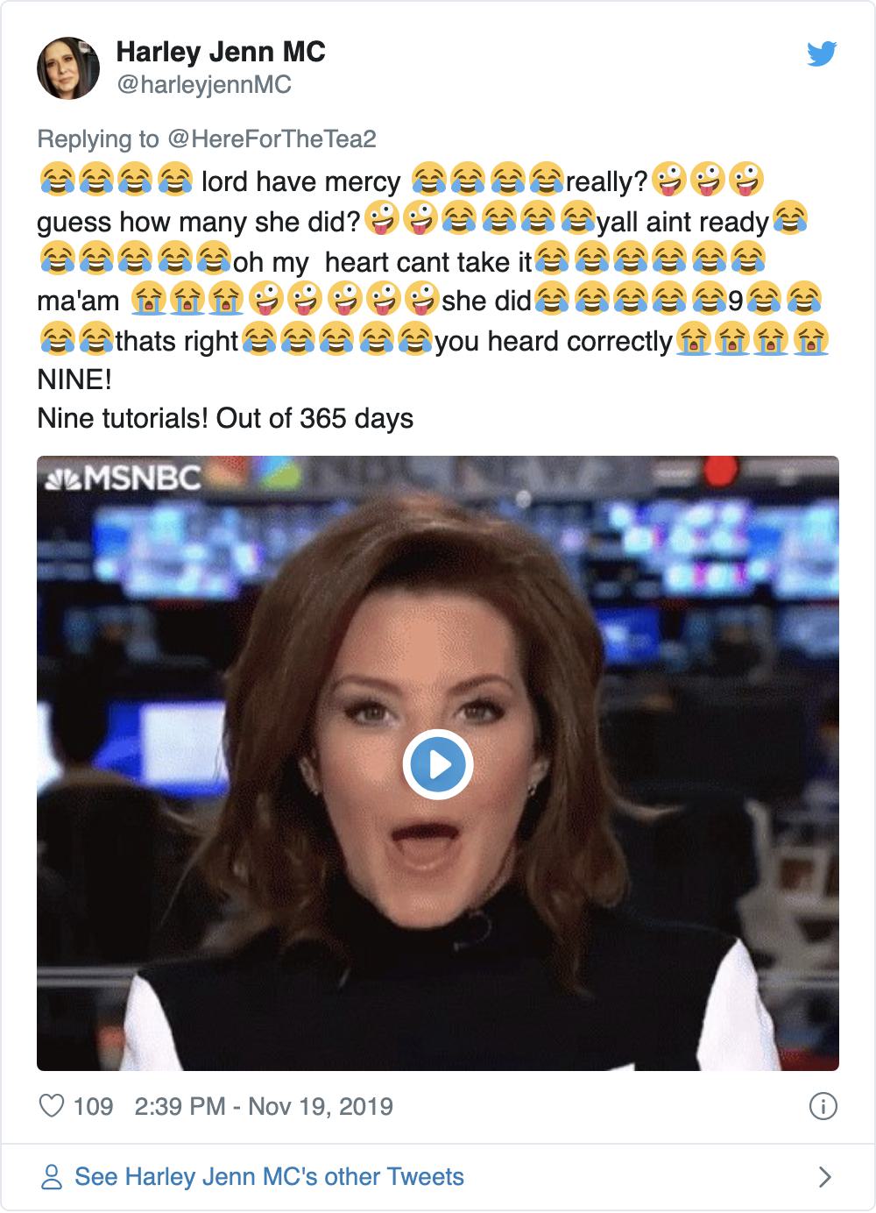Click the 'NINE!' line in the tweet

pyautogui.click(x=74, y=380)
